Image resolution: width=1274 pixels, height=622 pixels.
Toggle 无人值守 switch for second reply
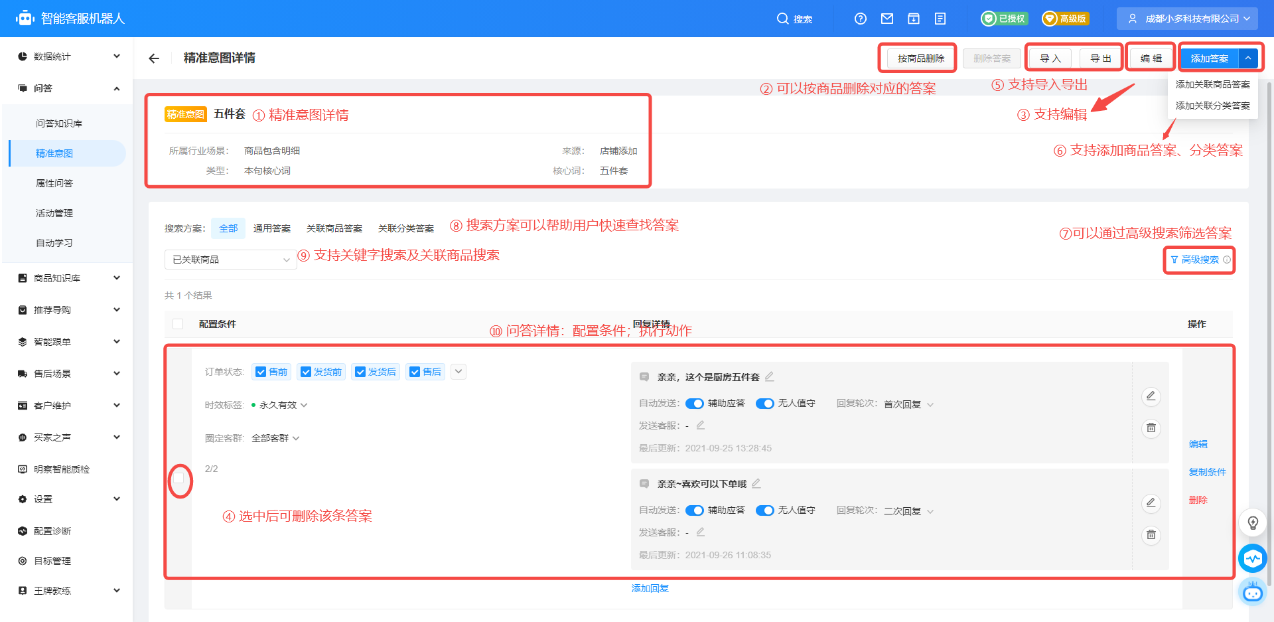click(765, 510)
